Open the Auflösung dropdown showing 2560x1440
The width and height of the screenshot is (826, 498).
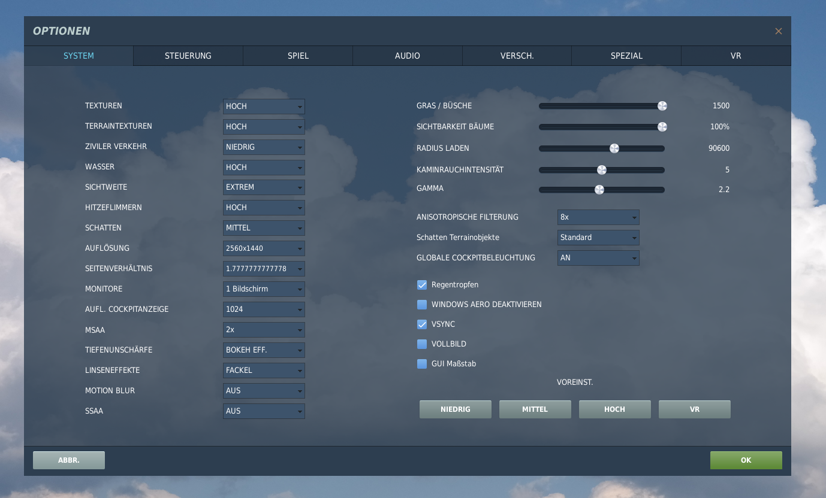pyautogui.click(x=264, y=248)
